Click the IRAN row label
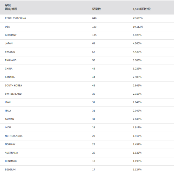The height and width of the screenshot is (173, 174). pyautogui.click(x=8, y=102)
